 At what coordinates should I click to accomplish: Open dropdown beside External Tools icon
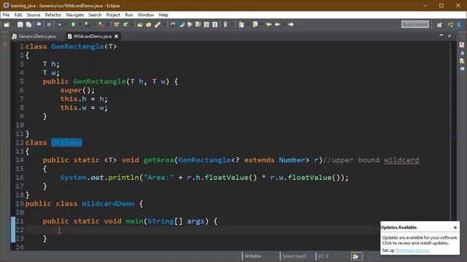point(108,24)
